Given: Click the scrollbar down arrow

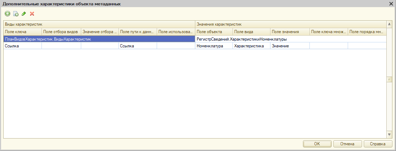Looking at the screenshot, I should (x=390, y=135).
